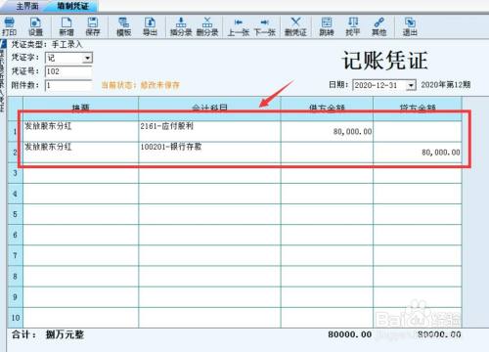This screenshot has height=352, width=489.
Task: Open the 设置 (Settings) toolbar icon
Action: pyautogui.click(x=35, y=26)
